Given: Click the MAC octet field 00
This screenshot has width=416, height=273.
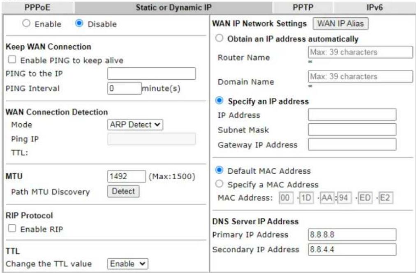Looking at the screenshot, I should [x=286, y=198].
